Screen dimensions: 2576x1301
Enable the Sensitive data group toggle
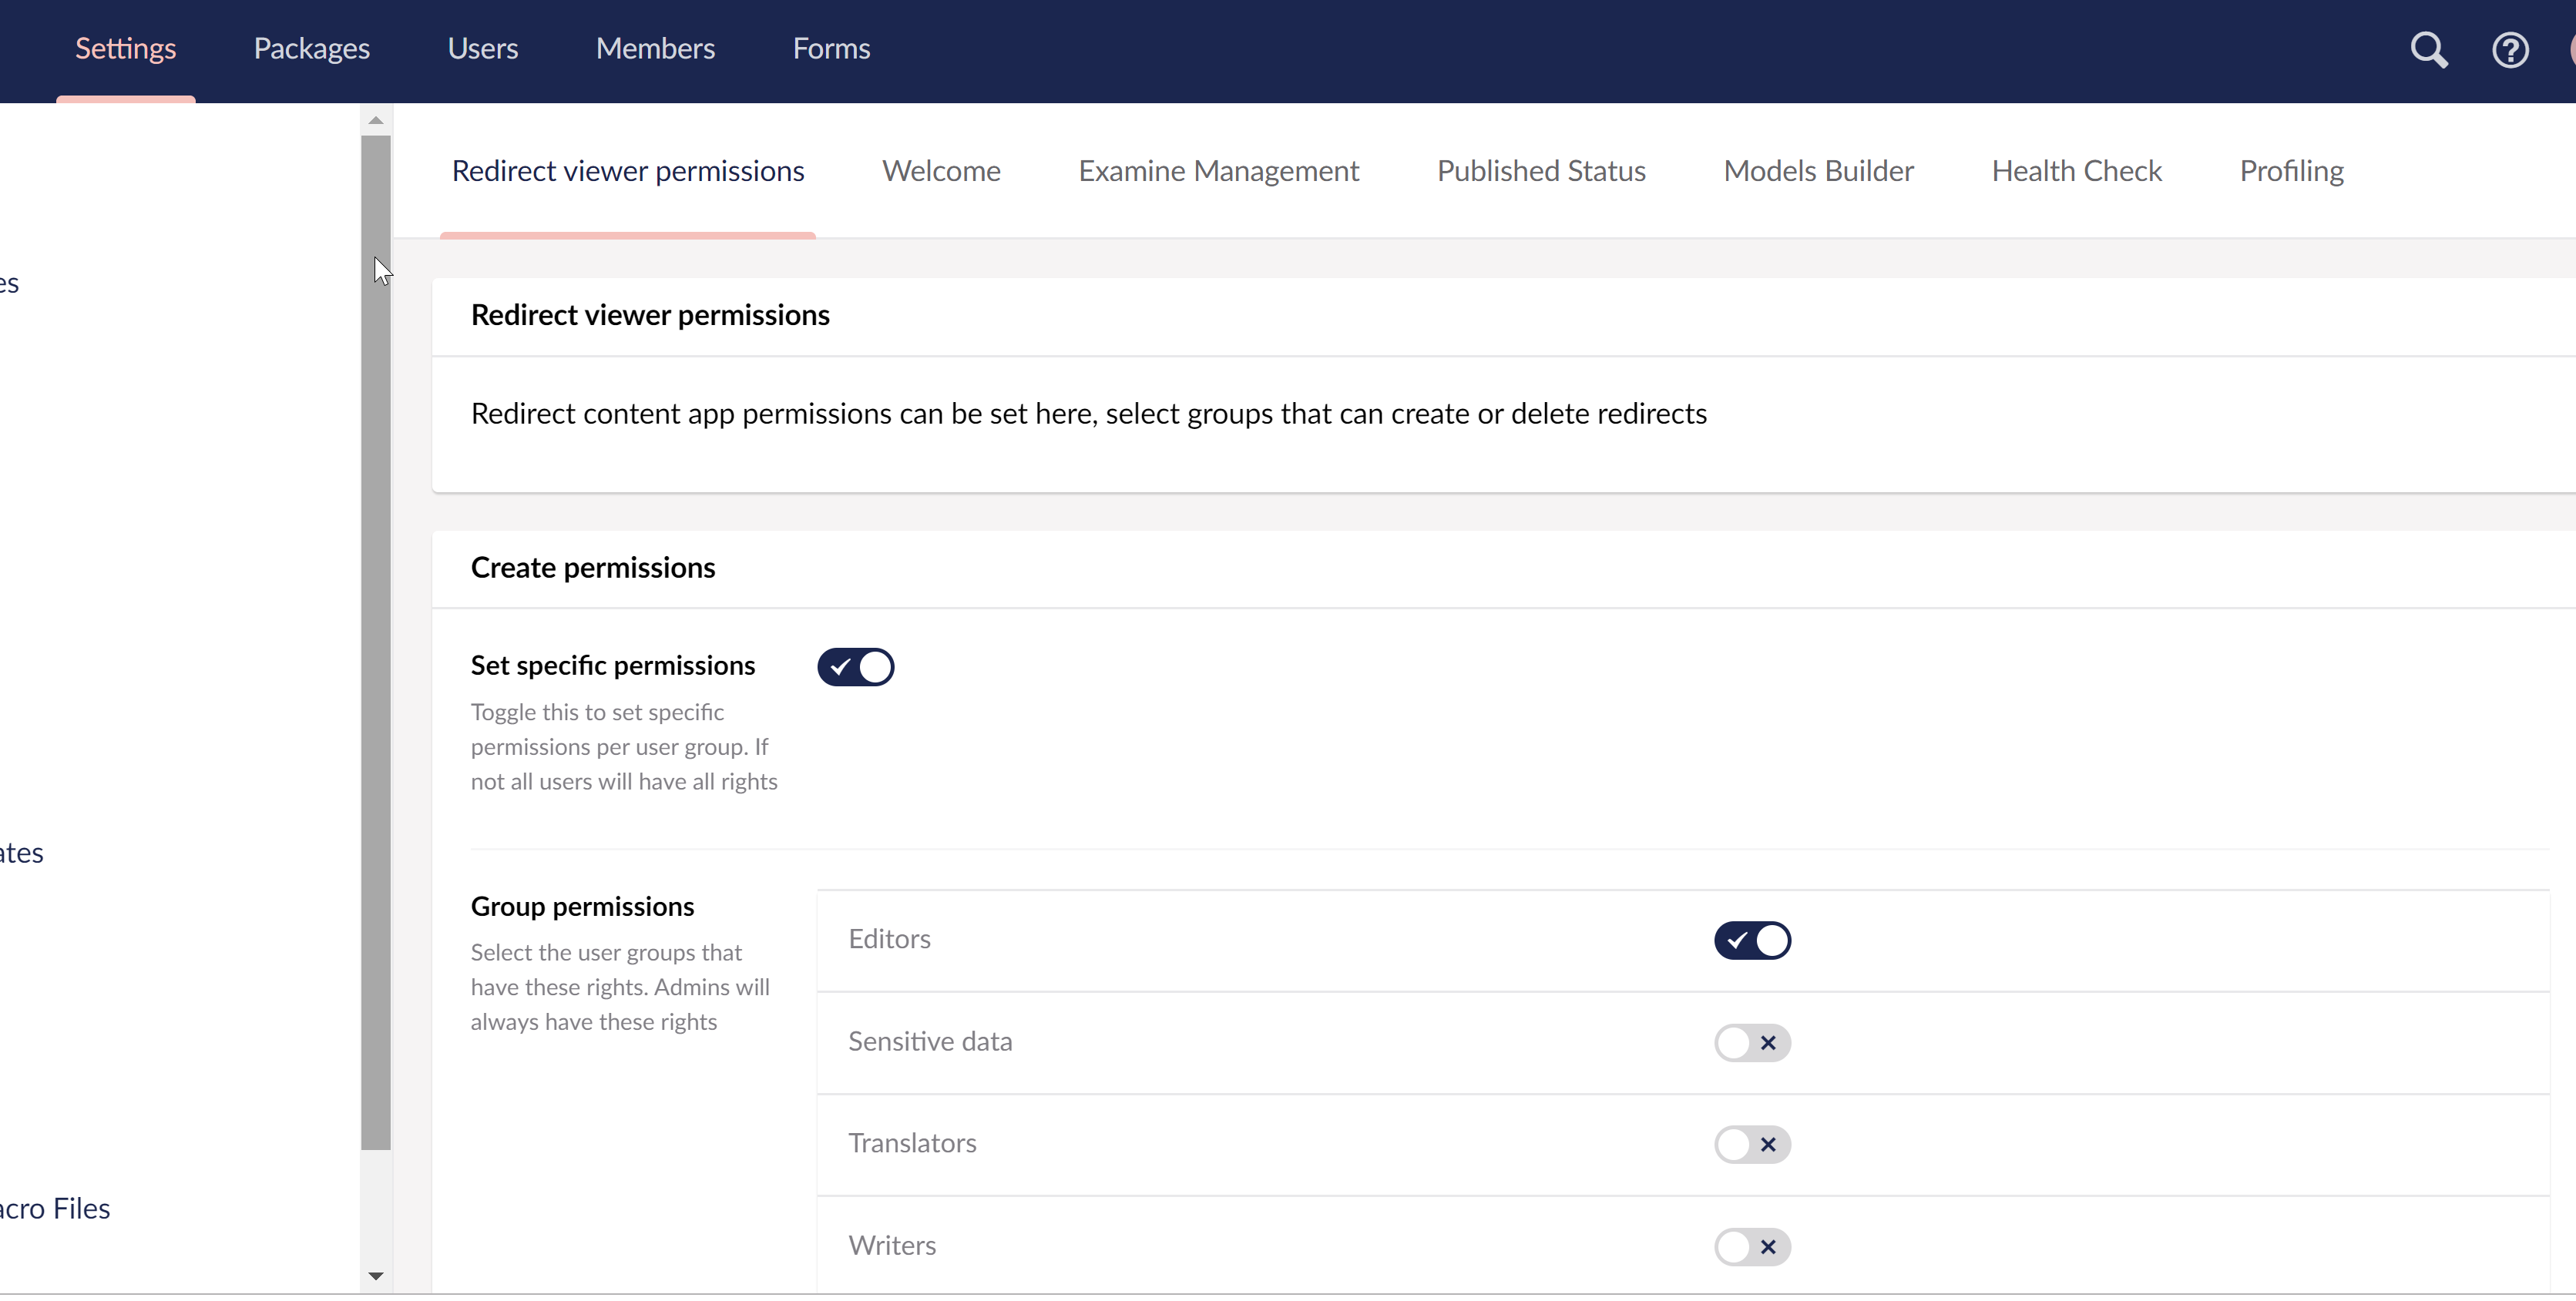pyautogui.click(x=1752, y=1042)
